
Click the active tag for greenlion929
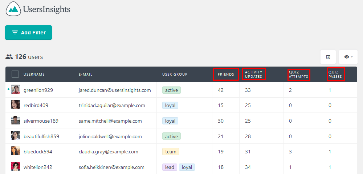(172, 90)
